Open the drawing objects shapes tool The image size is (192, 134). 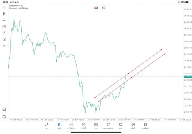coord(4,39)
